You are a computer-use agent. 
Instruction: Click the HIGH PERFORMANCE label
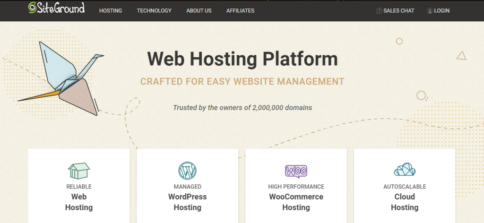296,187
